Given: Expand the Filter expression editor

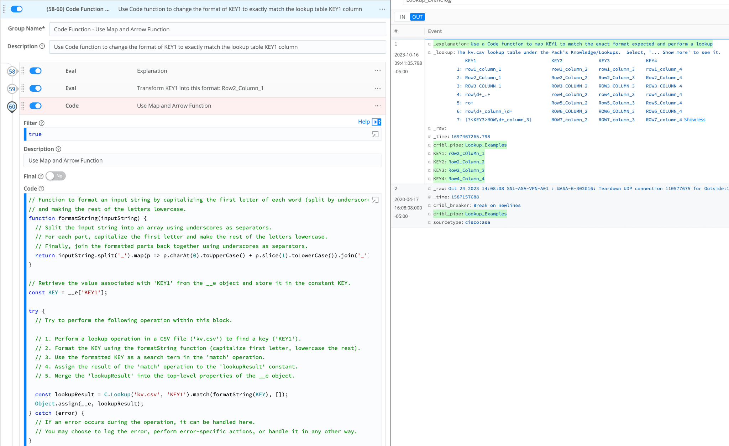Looking at the screenshot, I should point(375,134).
